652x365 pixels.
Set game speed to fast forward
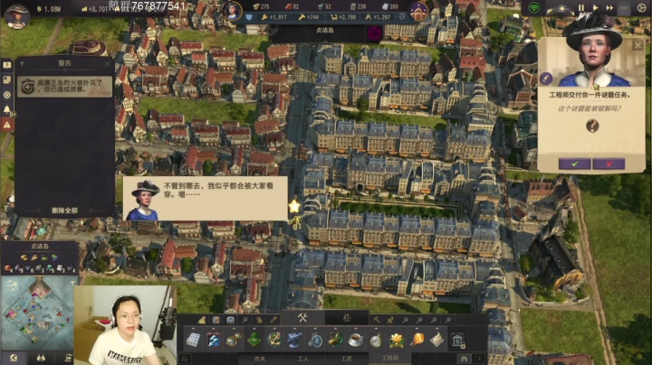[609, 8]
